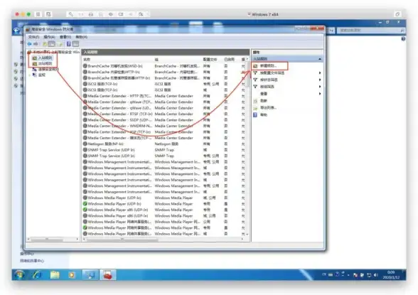Click the help icon in the background Control Panel window

point(403,39)
